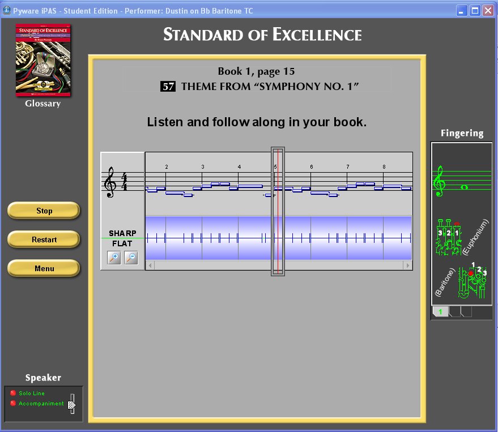
Task: Select the zoom-in magnifier icon
Action: click(114, 258)
